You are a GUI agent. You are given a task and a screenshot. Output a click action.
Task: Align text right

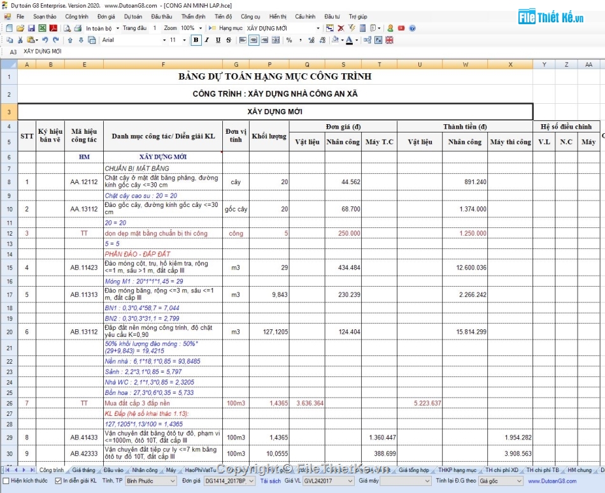(265, 40)
